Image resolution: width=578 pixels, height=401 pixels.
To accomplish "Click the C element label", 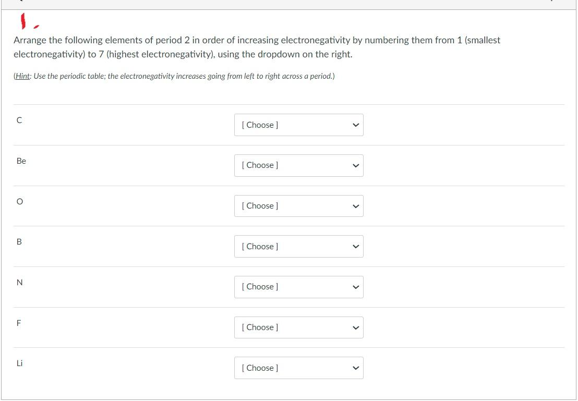I will point(19,120).
